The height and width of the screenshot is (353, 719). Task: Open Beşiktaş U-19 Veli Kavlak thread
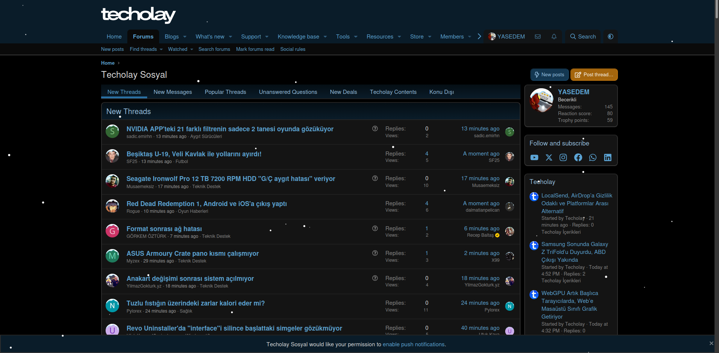194,154
